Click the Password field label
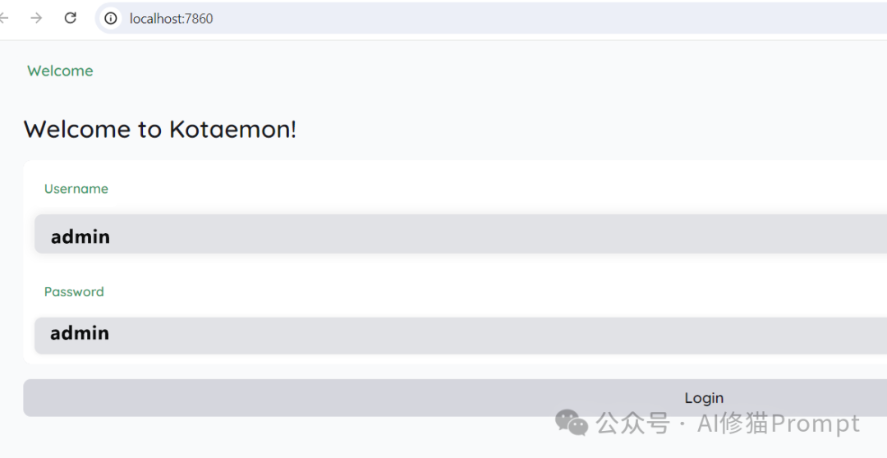 (x=74, y=291)
